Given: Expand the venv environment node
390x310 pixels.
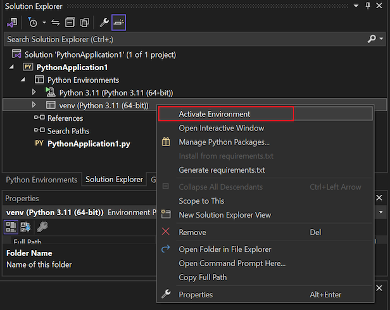Looking at the screenshot, I should coord(34,105).
